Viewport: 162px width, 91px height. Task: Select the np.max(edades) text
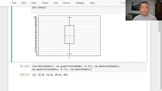(x=80, y=69)
